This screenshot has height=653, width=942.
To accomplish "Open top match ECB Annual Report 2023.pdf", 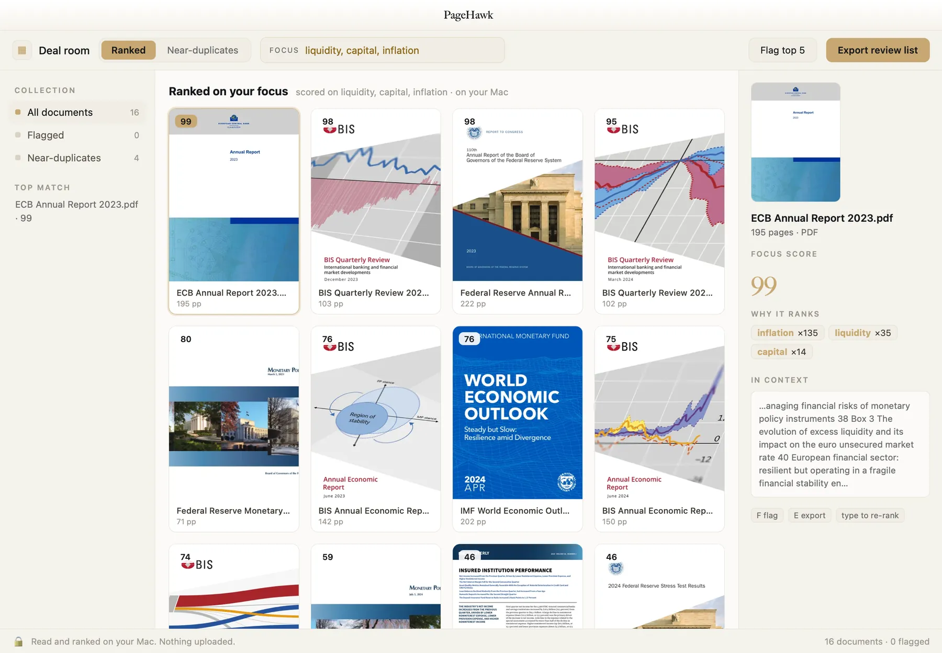I will [x=77, y=211].
